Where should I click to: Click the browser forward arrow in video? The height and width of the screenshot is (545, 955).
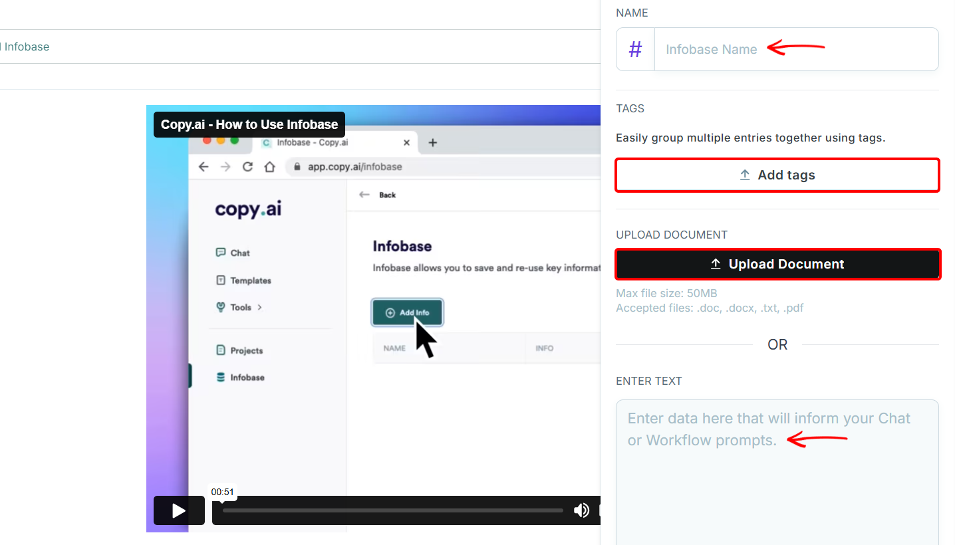225,167
